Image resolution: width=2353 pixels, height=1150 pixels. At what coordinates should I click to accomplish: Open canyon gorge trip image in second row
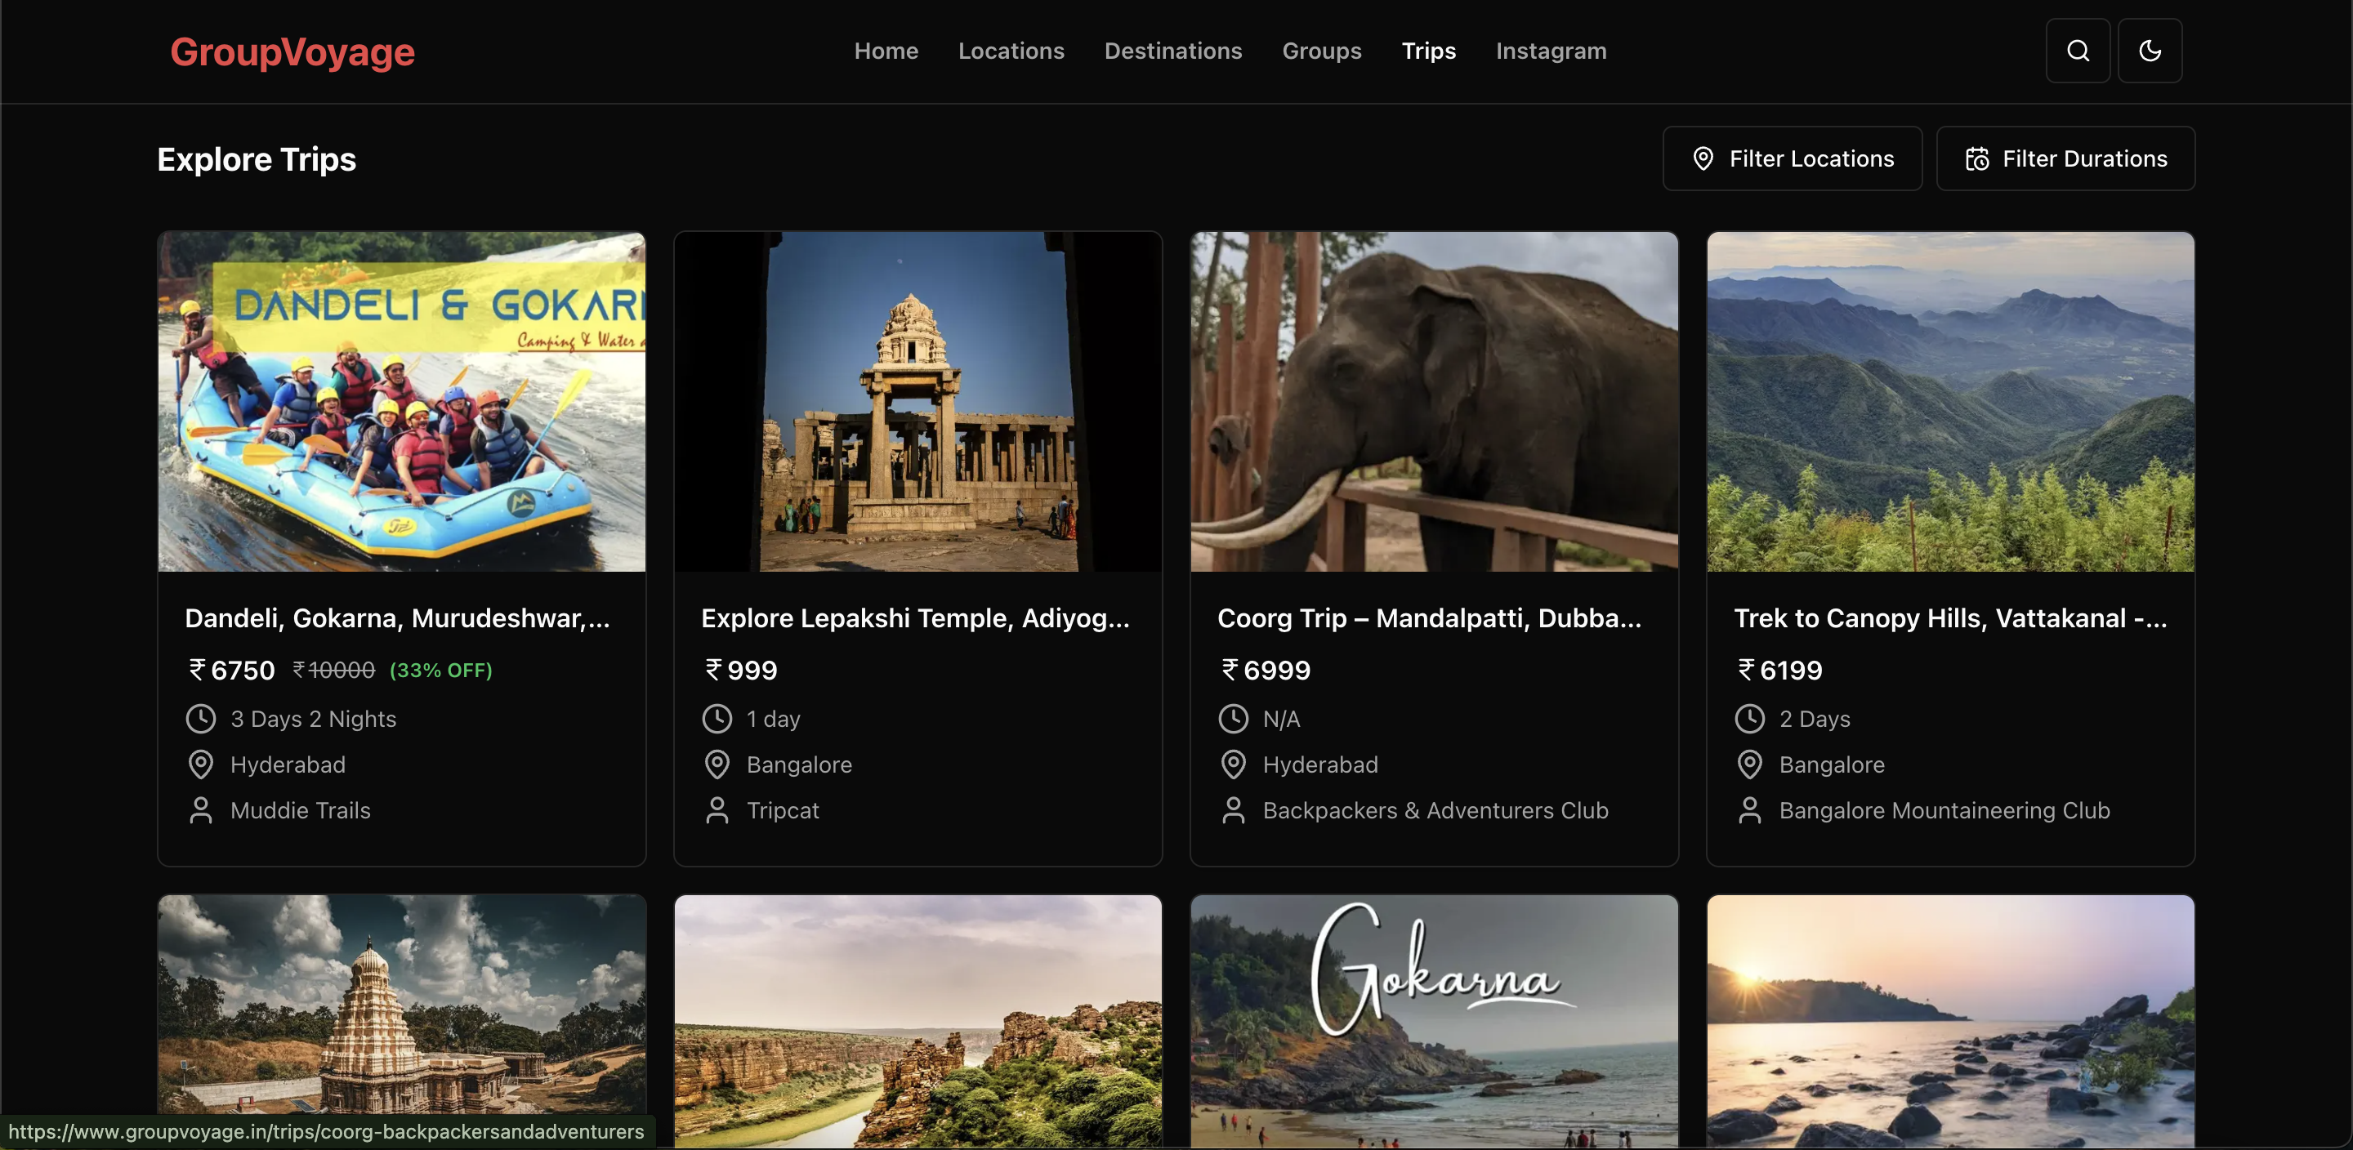[918, 1021]
